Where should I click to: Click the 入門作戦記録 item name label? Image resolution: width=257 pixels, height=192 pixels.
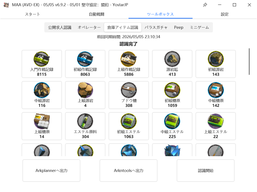[42, 69]
